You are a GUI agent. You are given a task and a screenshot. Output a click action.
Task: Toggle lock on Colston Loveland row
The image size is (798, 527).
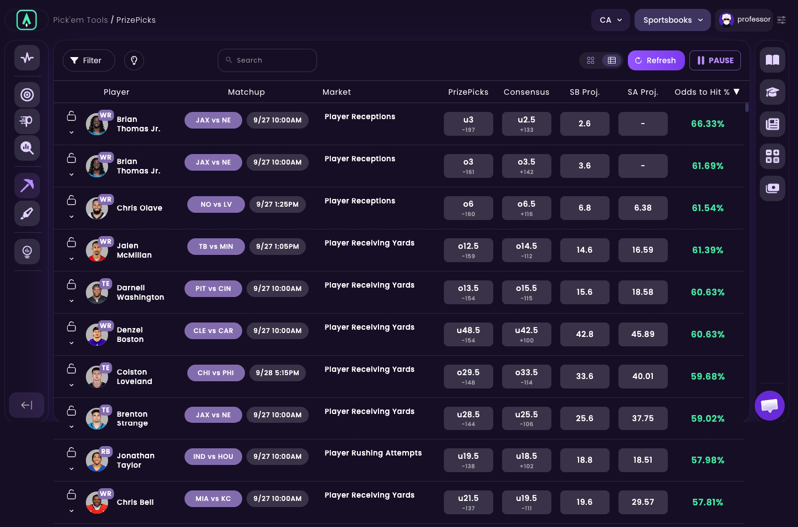pyautogui.click(x=71, y=369)
